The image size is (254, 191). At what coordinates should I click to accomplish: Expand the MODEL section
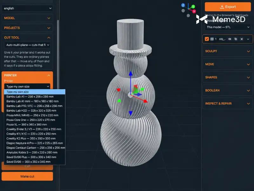pyautogui.click(x=27, y=18)
